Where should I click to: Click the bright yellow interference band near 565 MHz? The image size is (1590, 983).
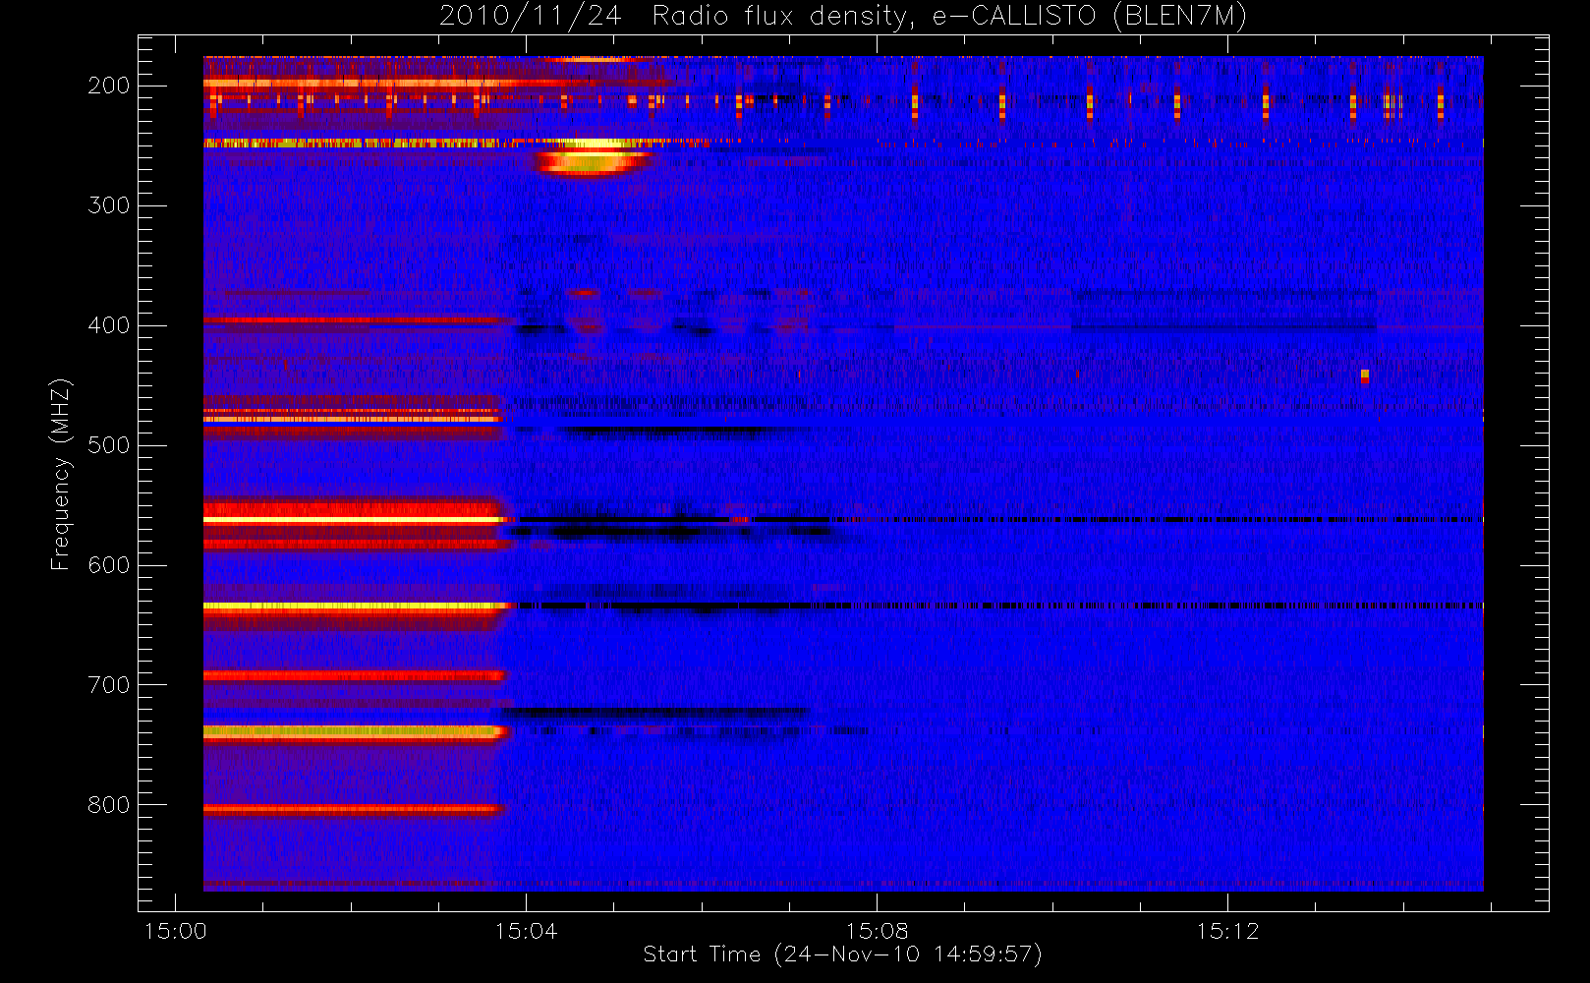point(356,519)
